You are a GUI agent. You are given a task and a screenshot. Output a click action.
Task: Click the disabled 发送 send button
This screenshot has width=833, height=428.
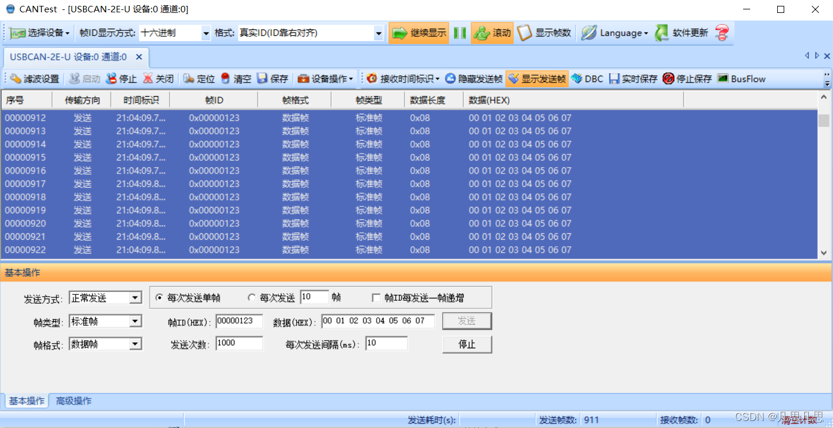click(467, 321)
